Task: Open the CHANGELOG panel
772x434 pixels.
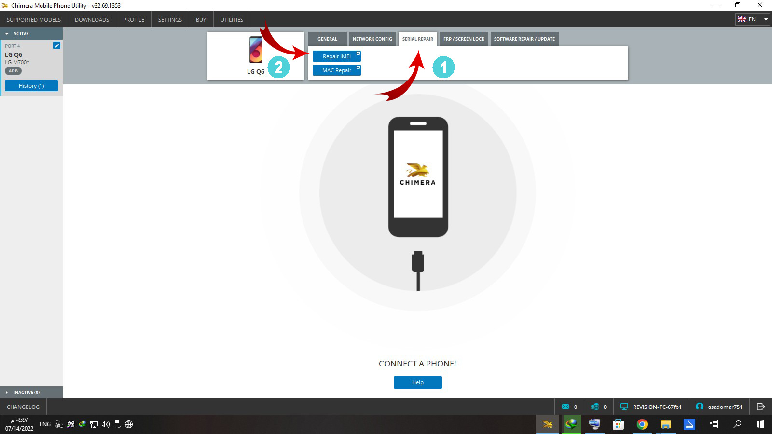Action: point(23,407)
